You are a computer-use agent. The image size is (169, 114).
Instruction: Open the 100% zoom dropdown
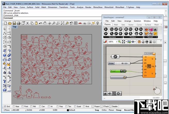point(117,42)
